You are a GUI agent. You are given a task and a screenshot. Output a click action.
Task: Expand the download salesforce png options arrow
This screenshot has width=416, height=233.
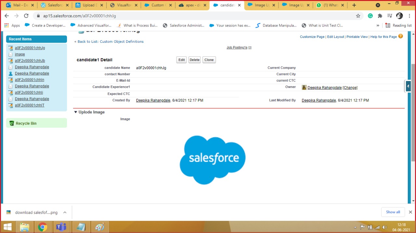pos(65,213)
